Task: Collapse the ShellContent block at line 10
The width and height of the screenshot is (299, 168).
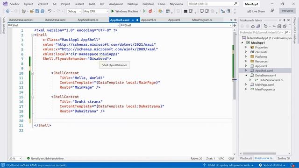Action: [x=32, y=73]
